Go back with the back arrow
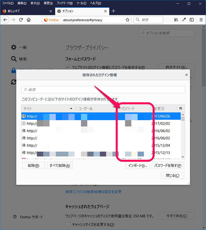 pyautogui.click(x=5, y=20)
